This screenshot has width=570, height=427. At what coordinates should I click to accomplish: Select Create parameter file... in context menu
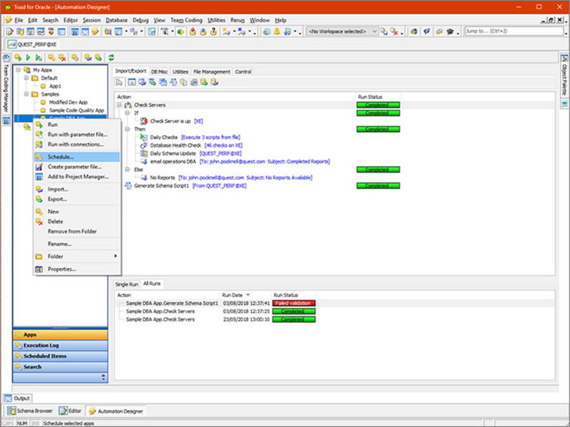pyautogui.click(x=77, y=167)
